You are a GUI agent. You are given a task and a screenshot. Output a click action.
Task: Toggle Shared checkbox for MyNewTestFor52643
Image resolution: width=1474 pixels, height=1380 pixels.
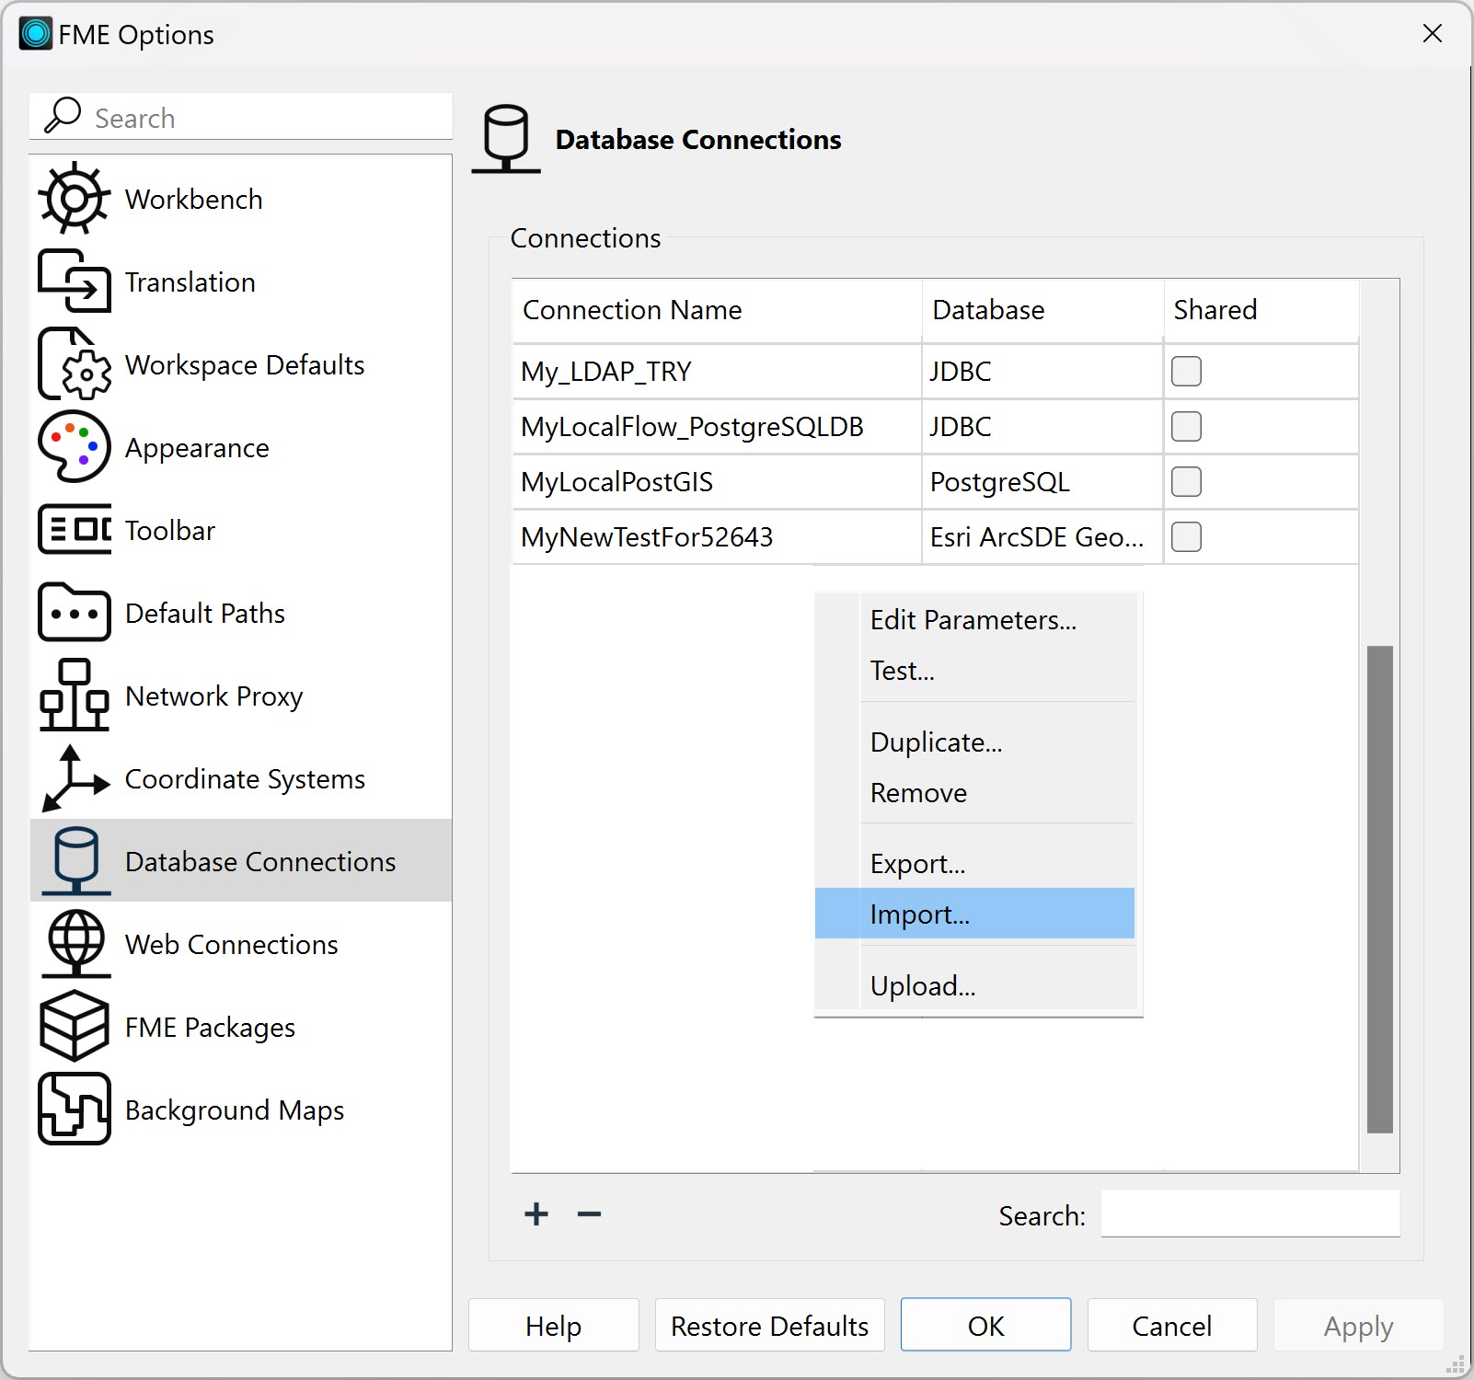point(1186,537)
